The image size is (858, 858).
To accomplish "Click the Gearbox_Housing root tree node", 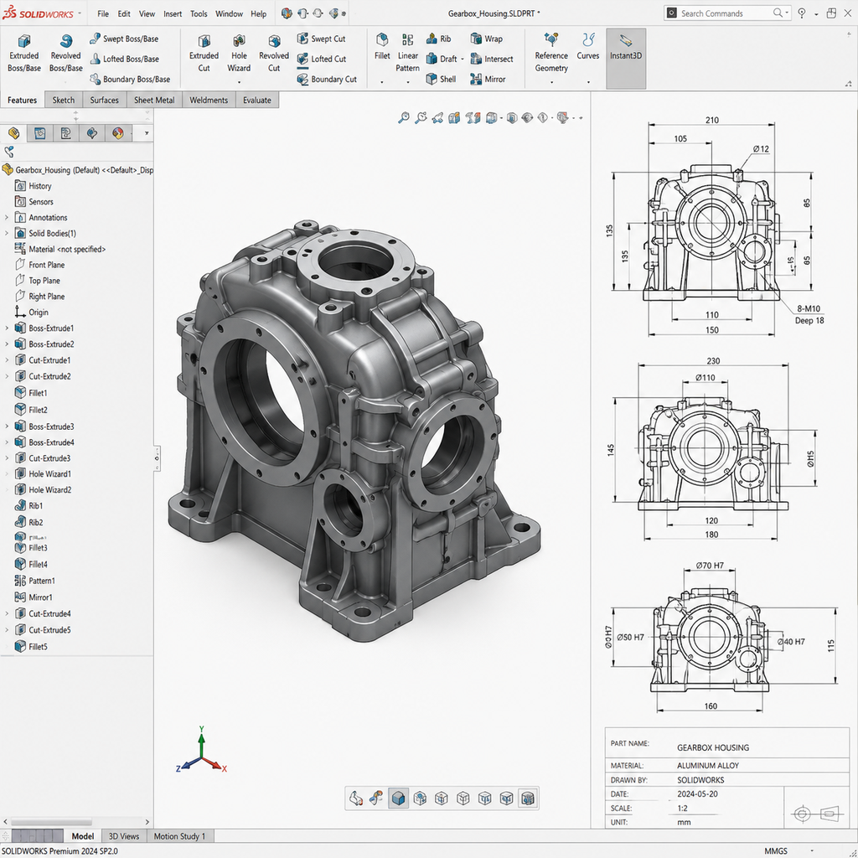I will point(77,170).
